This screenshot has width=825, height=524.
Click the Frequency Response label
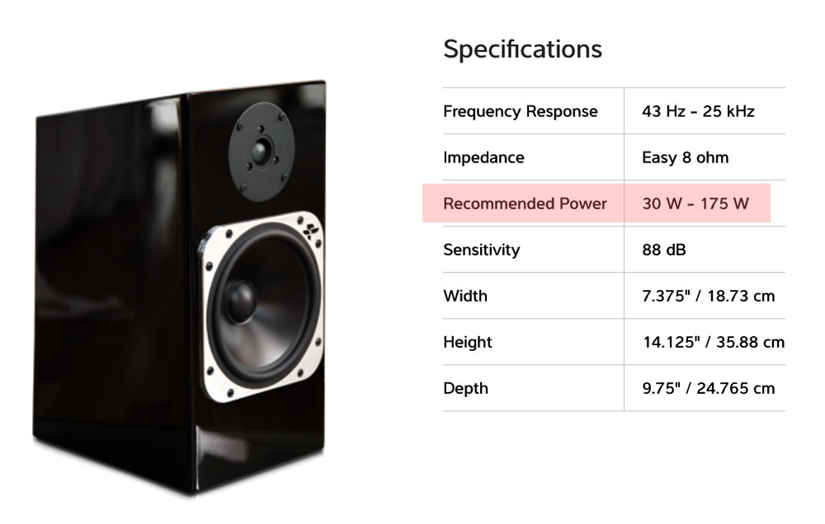520,111
